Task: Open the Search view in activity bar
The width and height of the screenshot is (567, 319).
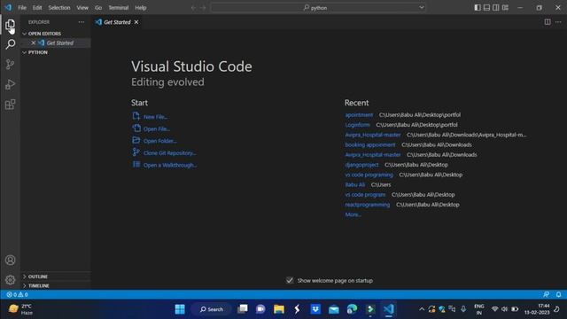Action: [x=10, y=44]
